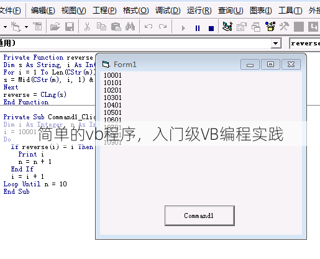Open the Toolbox hammer and wrench icon
This screenshot has width=320, height=259.
coord(284,27)
